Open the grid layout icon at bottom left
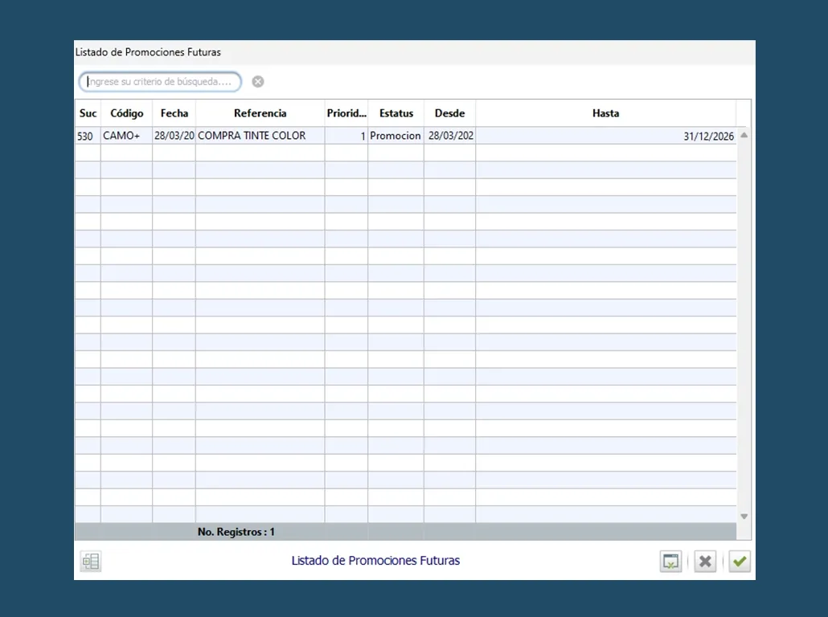This screenshot has width=828, height=617. coord(90,562)
